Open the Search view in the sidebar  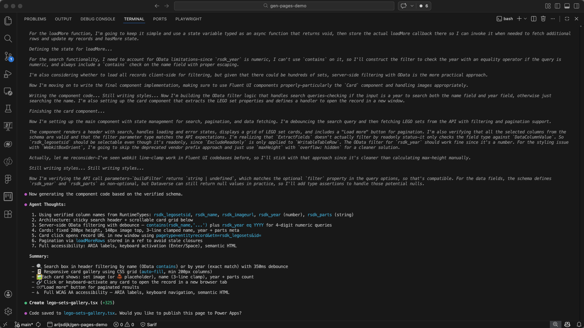coord(8,39)
